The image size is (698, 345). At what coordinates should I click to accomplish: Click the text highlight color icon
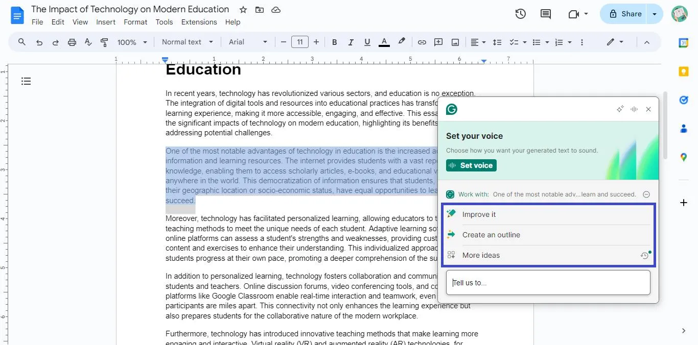tap(402, 42)
